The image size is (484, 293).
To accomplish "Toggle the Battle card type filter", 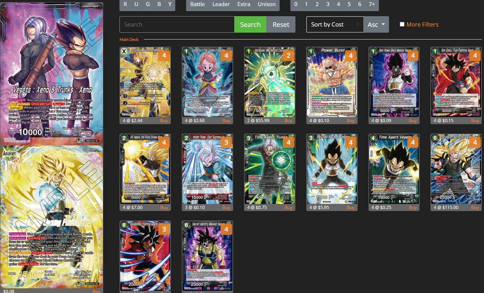I will [x=198, y=4].
